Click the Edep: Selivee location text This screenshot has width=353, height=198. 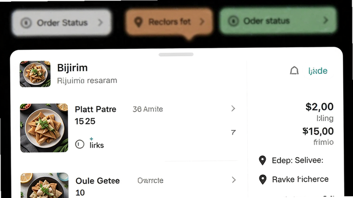pyautogui.click(x=297, y=160)
